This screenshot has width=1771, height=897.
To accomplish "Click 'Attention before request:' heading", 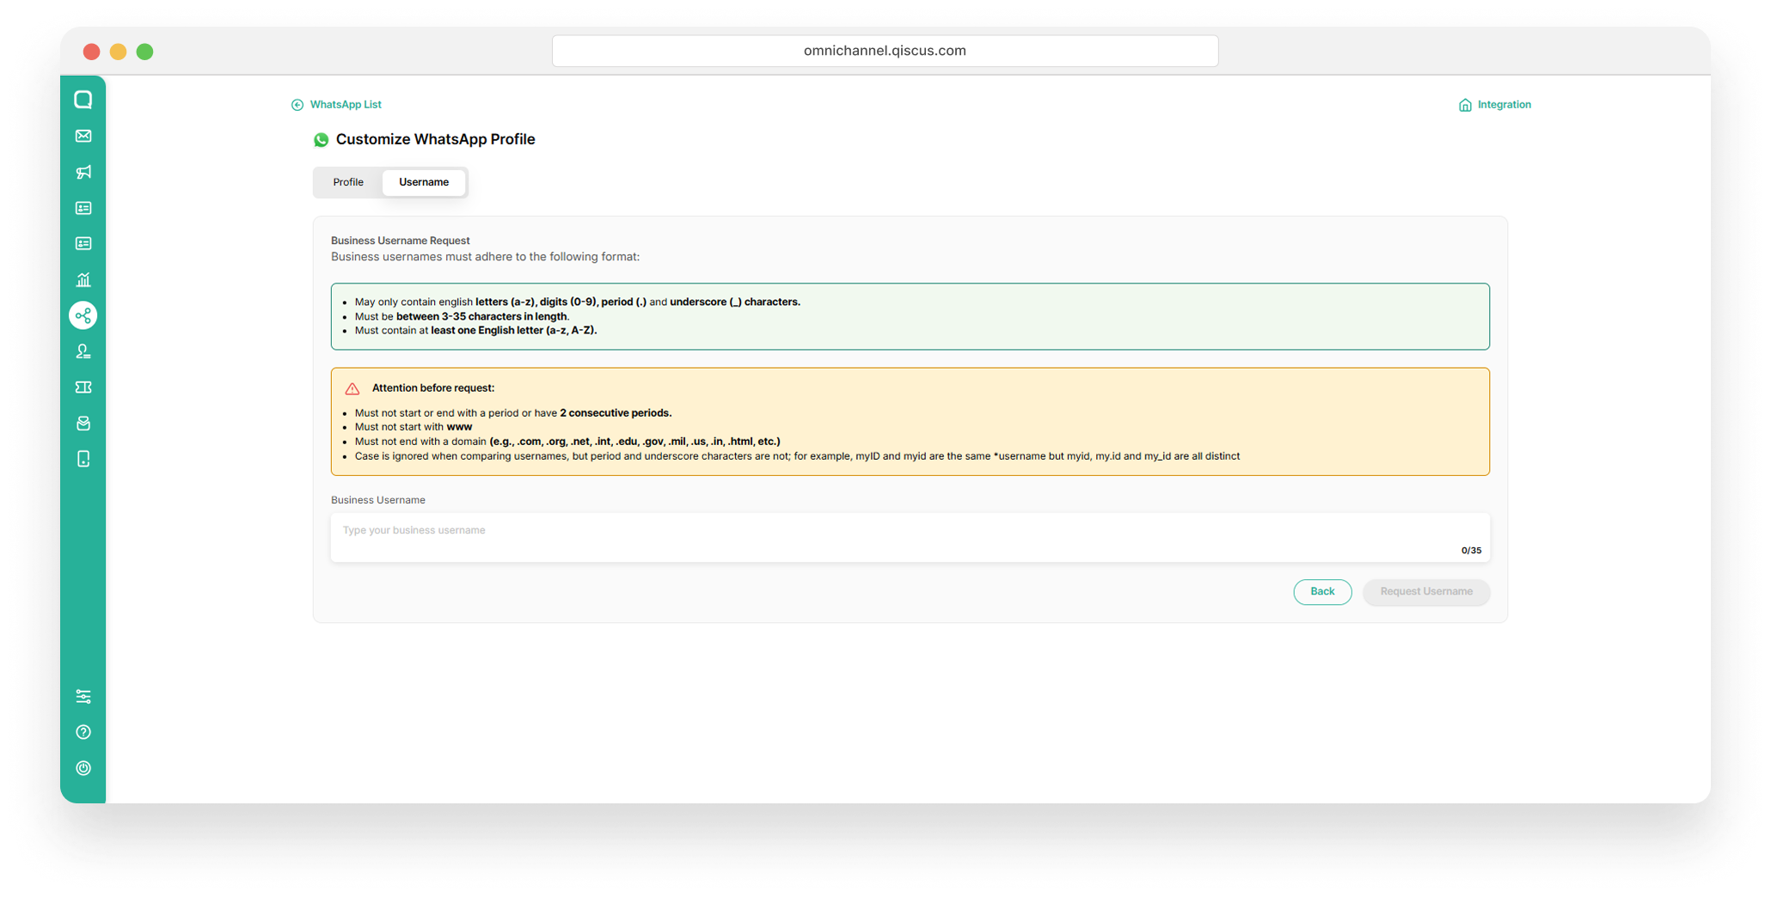I will click(433, 388).
